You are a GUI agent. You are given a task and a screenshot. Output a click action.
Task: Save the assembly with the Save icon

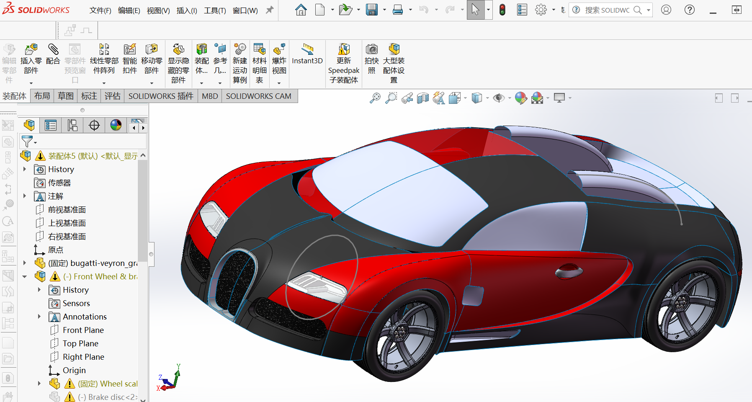(x=372, y=10)
